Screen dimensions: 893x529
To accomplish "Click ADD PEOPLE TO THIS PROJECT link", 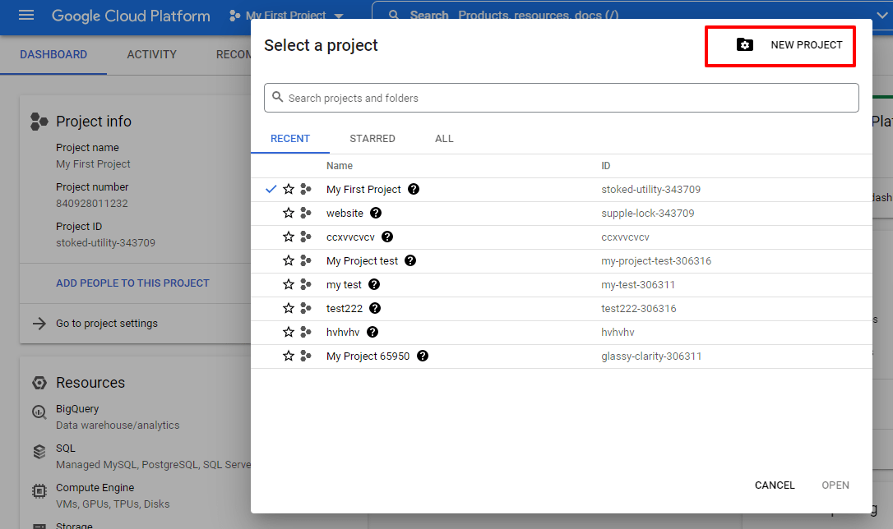I will click(x=132, y=283).
